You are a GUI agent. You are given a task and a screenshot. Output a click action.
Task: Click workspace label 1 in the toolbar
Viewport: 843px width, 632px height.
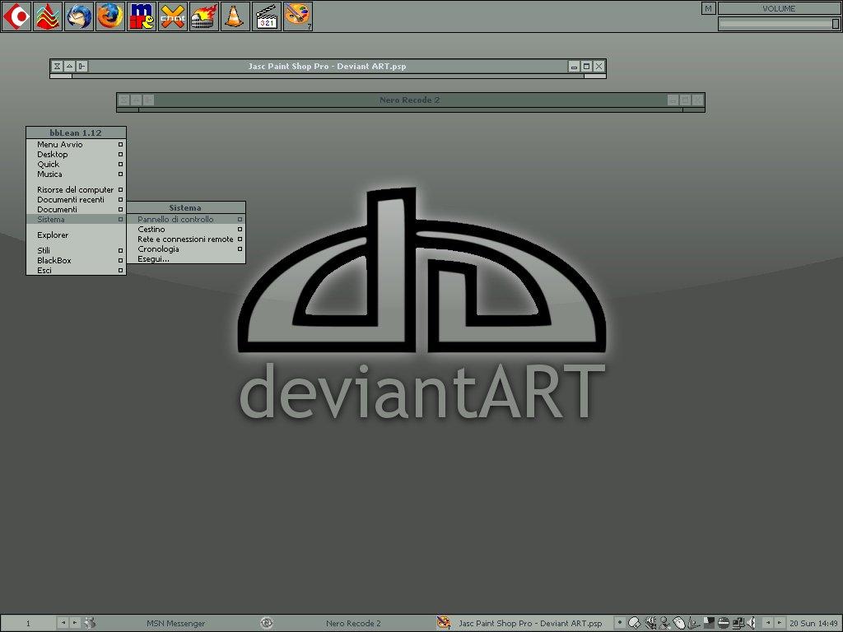pyautogui.click(x=29, y=624)
